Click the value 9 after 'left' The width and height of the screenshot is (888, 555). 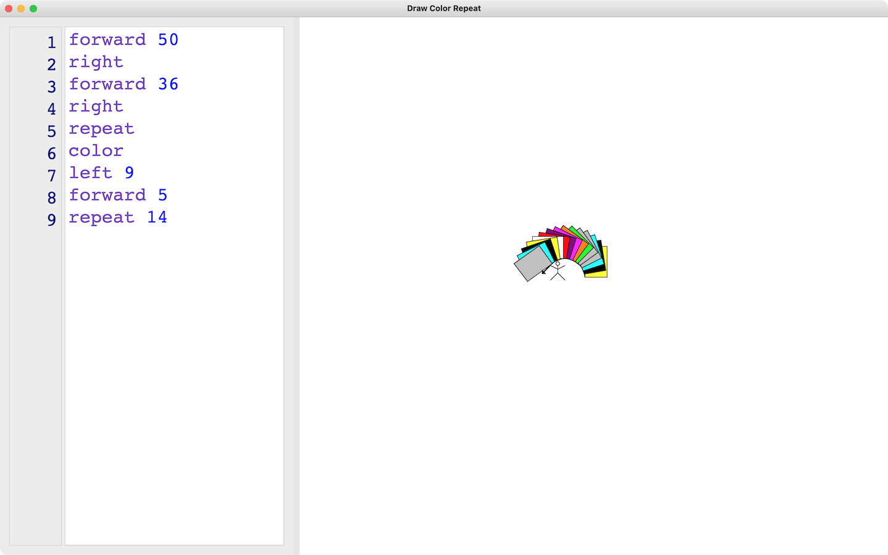click(129, 173)
